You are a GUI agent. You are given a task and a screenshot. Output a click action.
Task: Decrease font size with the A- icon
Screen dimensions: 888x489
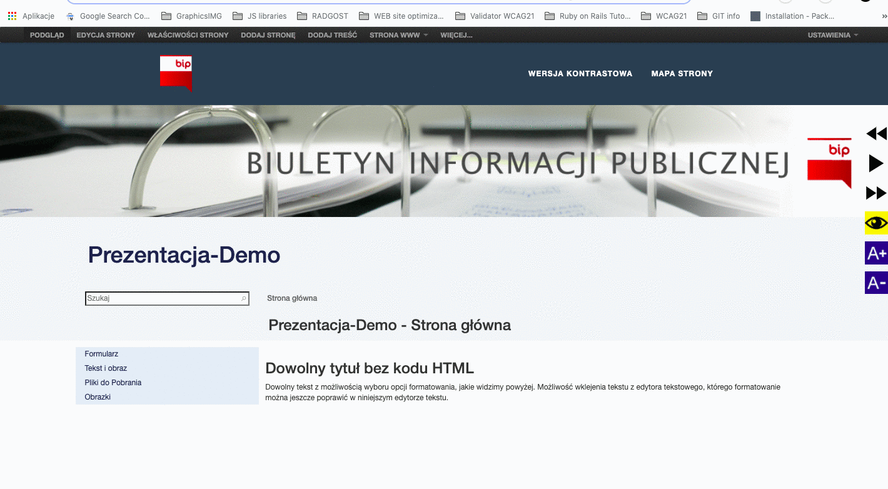[x=876, y=283]
